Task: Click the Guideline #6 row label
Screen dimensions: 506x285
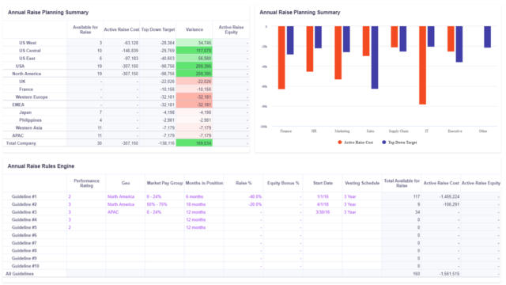Action: click(x=25, y=235)
